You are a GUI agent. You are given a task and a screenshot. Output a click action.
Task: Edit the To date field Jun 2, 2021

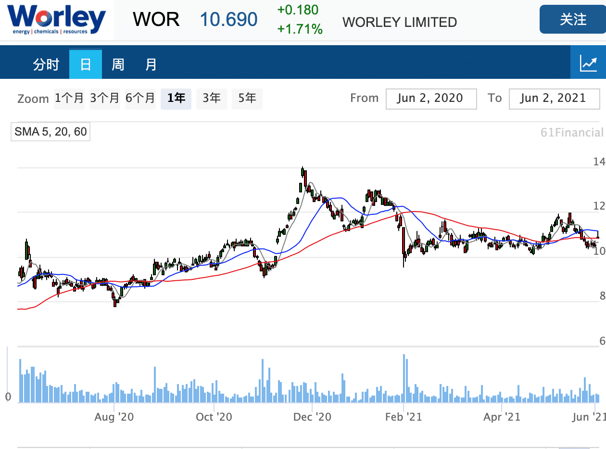(554, 99)
